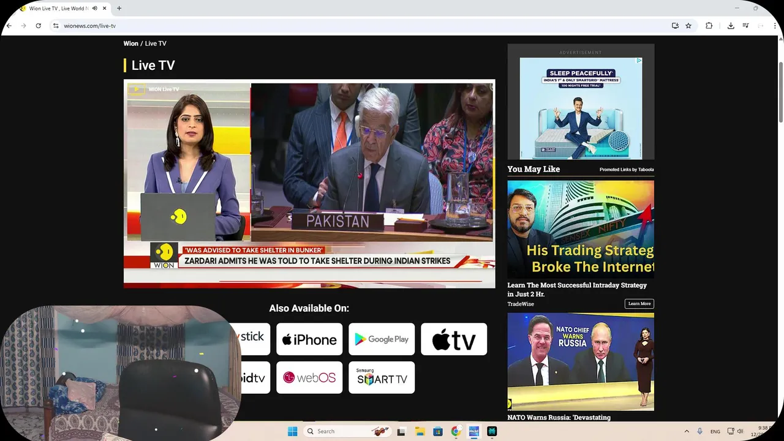Switch to Chrome on the taskbar
Viewport: 784px width, 441px height.
click(x=456, y=431)
